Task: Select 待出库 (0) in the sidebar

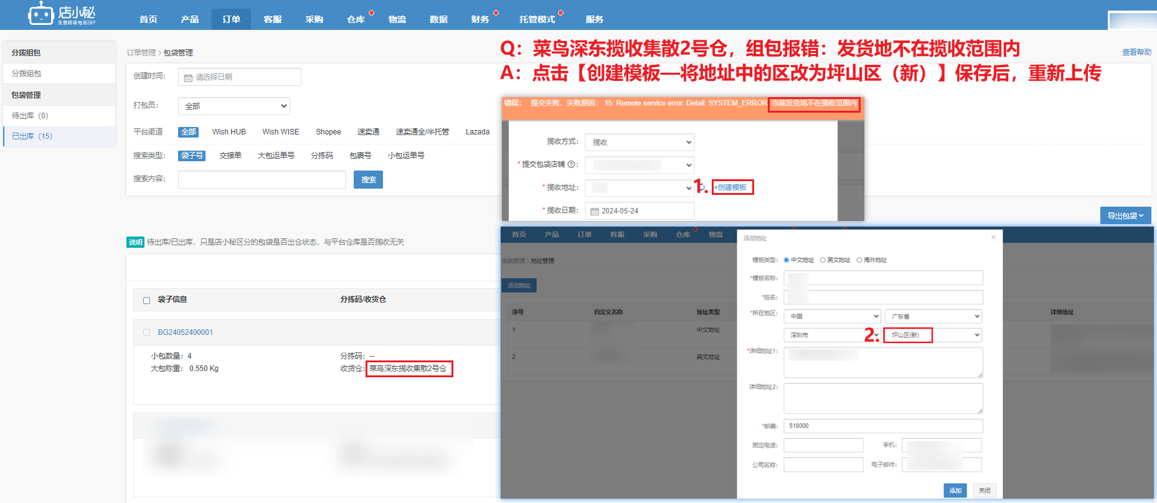Action: coord(59,116)
